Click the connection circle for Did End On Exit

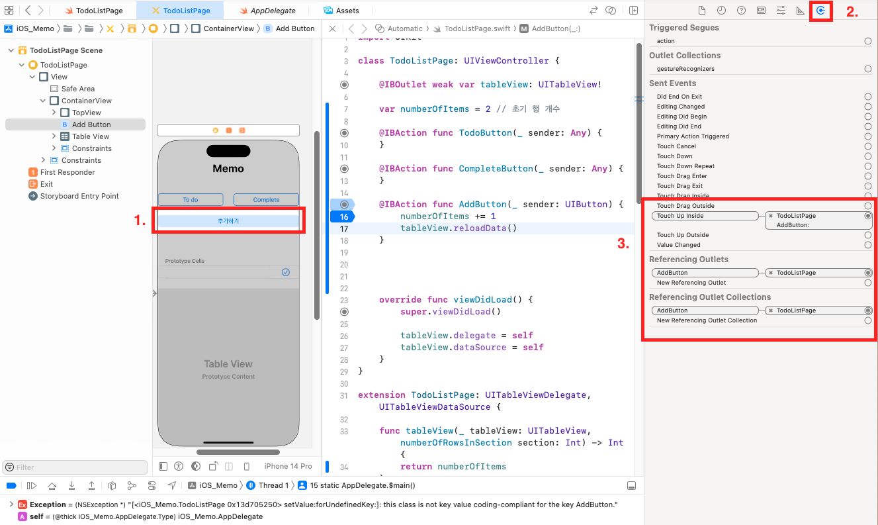click(x=867, y=97)
